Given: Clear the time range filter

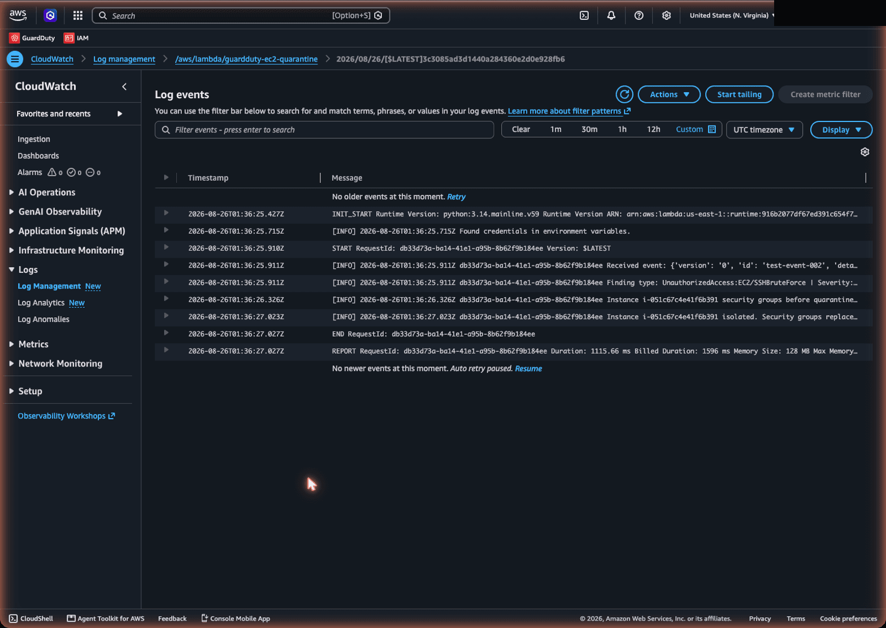Looking at the screenshot, I should point(520,129).
